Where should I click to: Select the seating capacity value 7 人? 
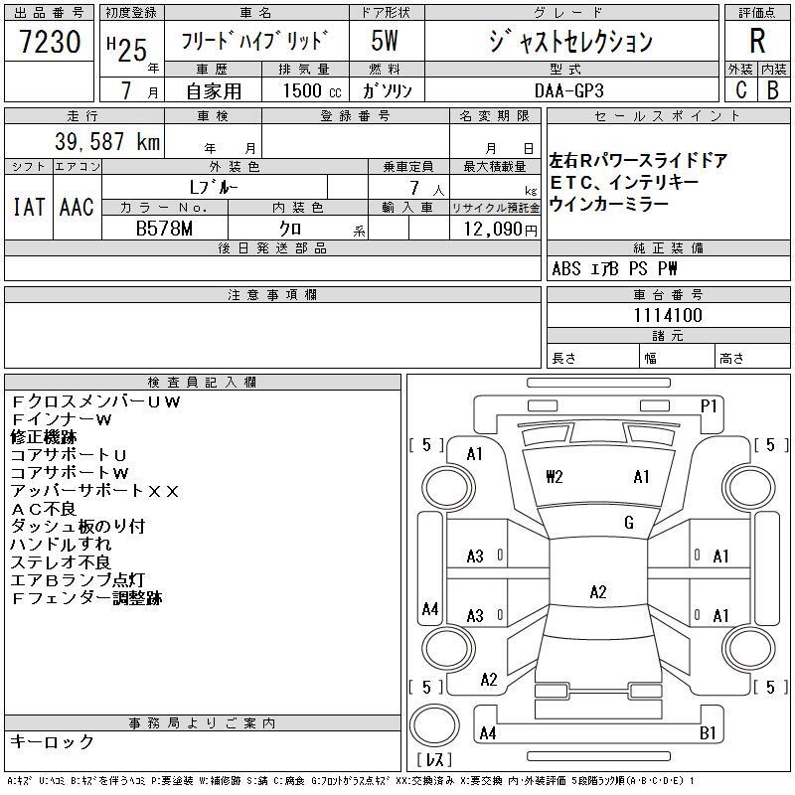tap(427, 189)
